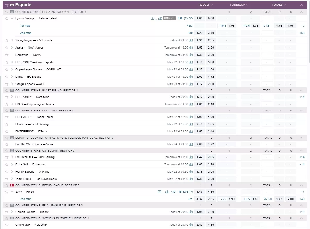310x229 pixels.
Task: Open stats for EEriness — Eclot Gaming
Action: coord(191,124)
